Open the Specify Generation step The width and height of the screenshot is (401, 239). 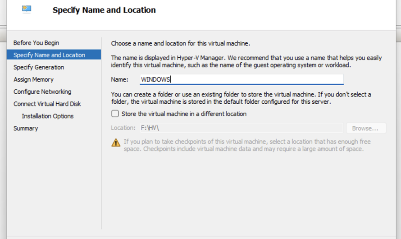click(x=39, y=67)
